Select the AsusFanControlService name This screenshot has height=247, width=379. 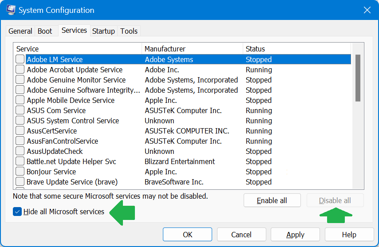coord(63,141)
